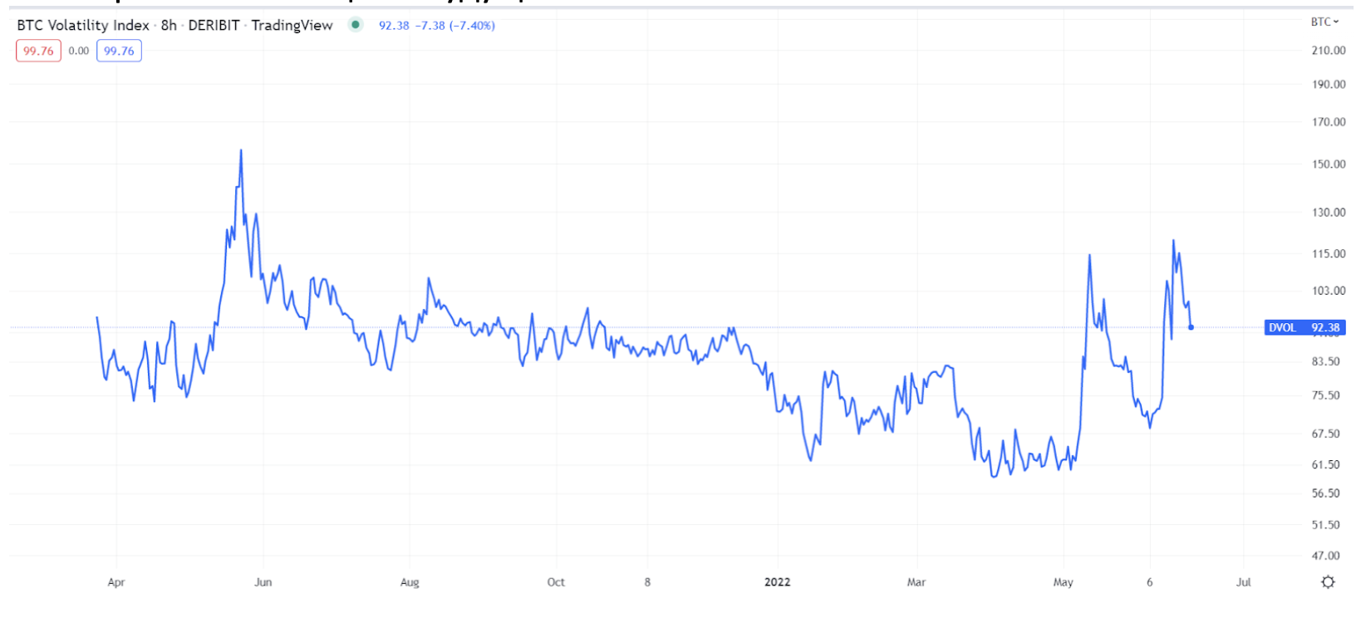Click the red 99.76 sell price button

point(38,51)
